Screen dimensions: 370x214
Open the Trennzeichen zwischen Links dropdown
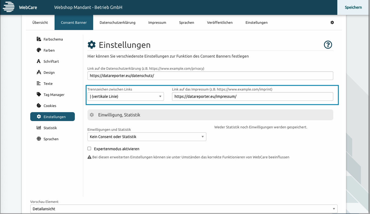click(126, 96)
